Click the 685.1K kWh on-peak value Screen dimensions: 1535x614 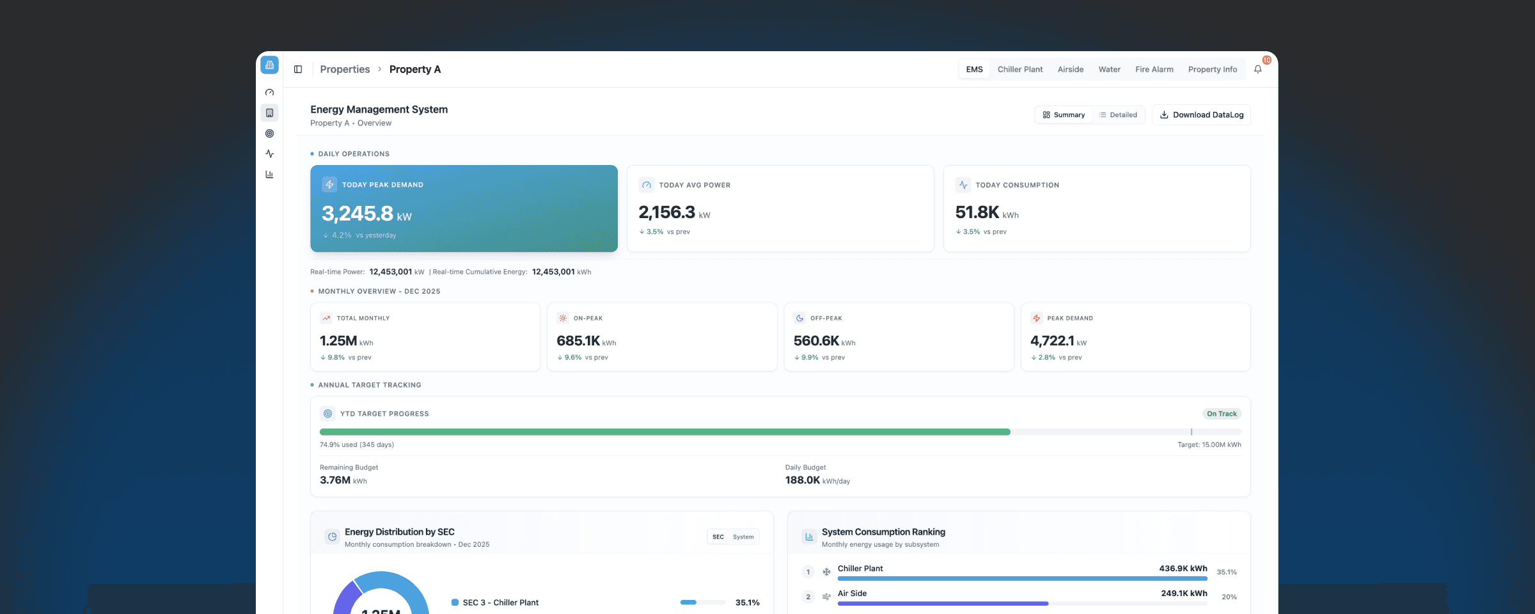tap(586, 341)
